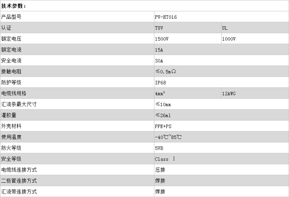Image resolution: width=289 pixels, height=197 pixels.
Task: Select the 1500V rated voltage value
Action: point(162,39)
